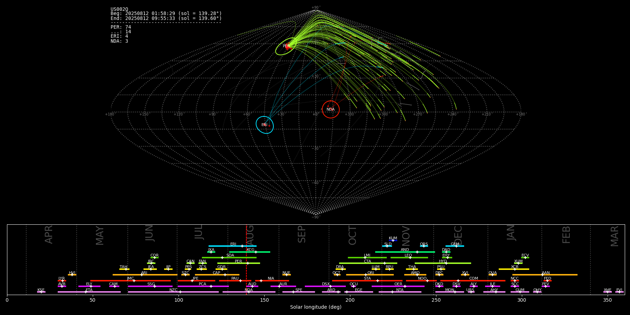Click the orange AAN shower bar
This screenshot has height=315, width=630.
click(x=545, y=275)
